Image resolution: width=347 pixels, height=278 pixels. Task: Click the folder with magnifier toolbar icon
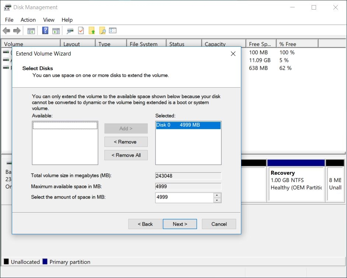[x=102, y=30]
